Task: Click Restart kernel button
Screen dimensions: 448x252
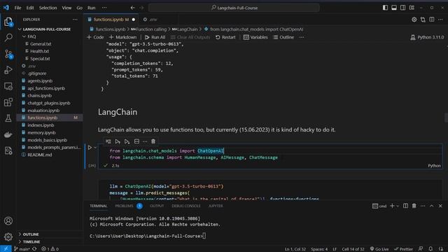Action: pyautogui.click(x=225, y=37)
